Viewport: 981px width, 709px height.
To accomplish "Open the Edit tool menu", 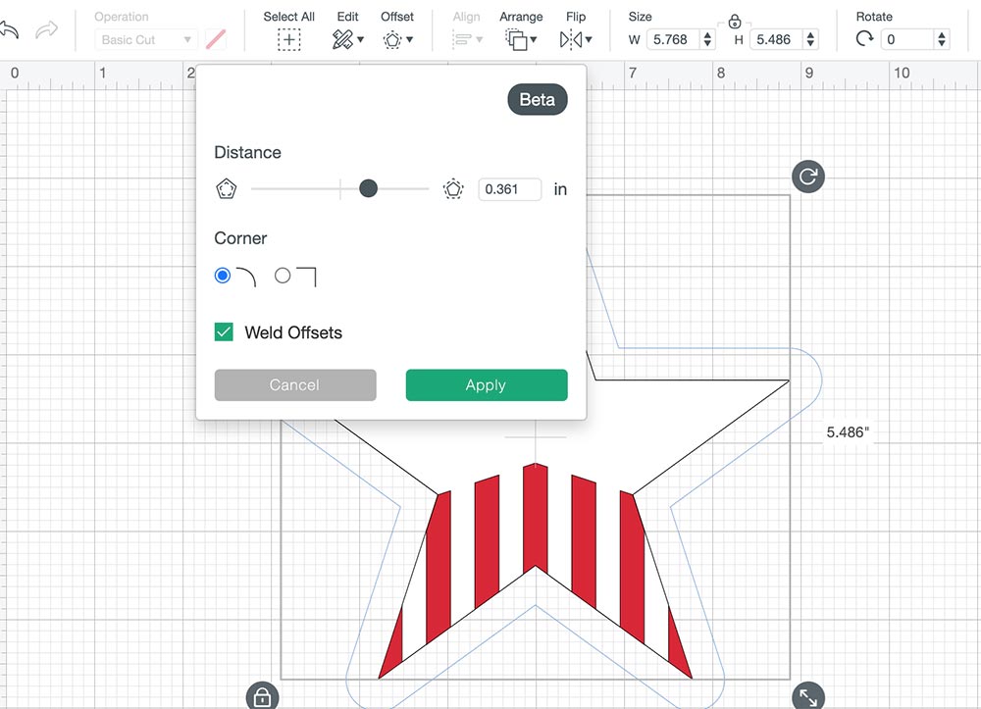I will click(x=348, y=40).
